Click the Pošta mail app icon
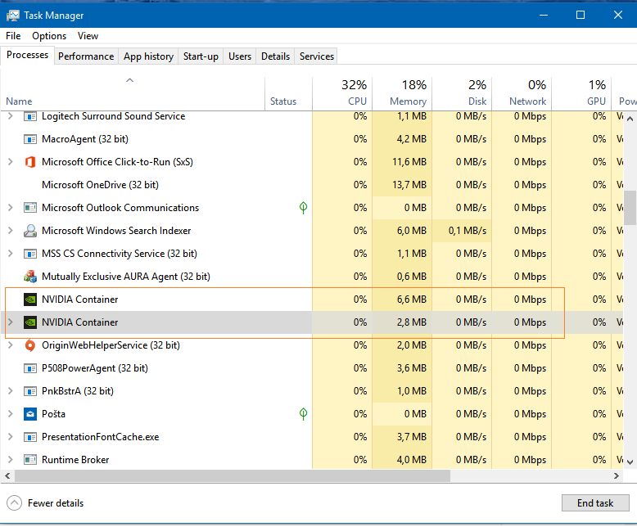 (x=30, y=415)
